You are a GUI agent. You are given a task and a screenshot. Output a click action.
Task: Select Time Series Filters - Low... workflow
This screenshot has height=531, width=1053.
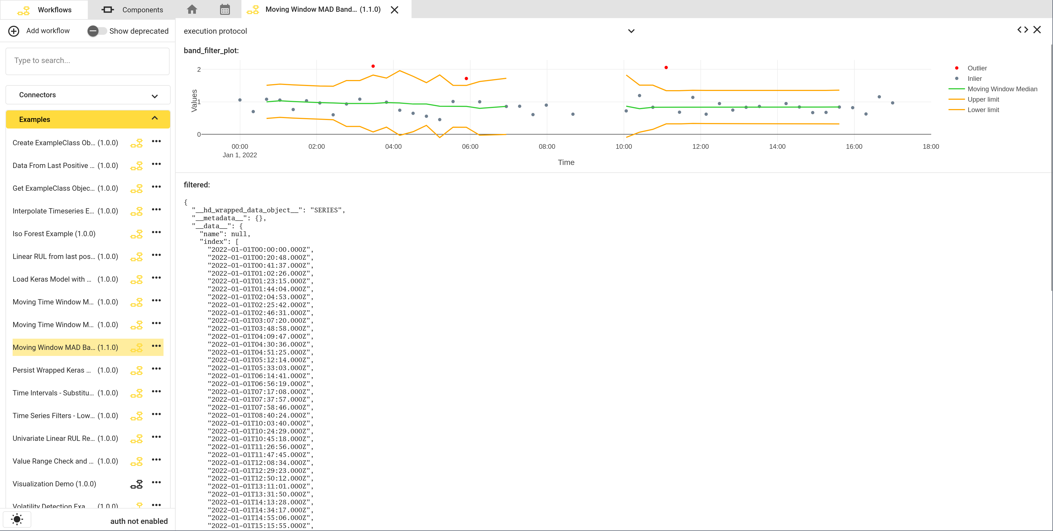pyautogui.click(x=65, y=415)
